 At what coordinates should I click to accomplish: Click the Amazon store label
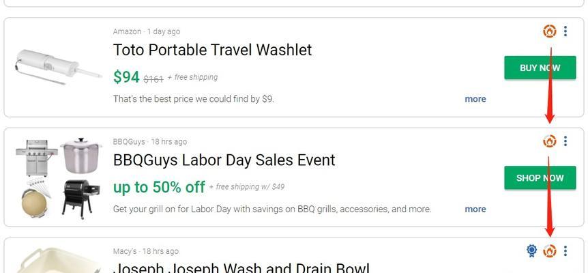tap(127, 31)
